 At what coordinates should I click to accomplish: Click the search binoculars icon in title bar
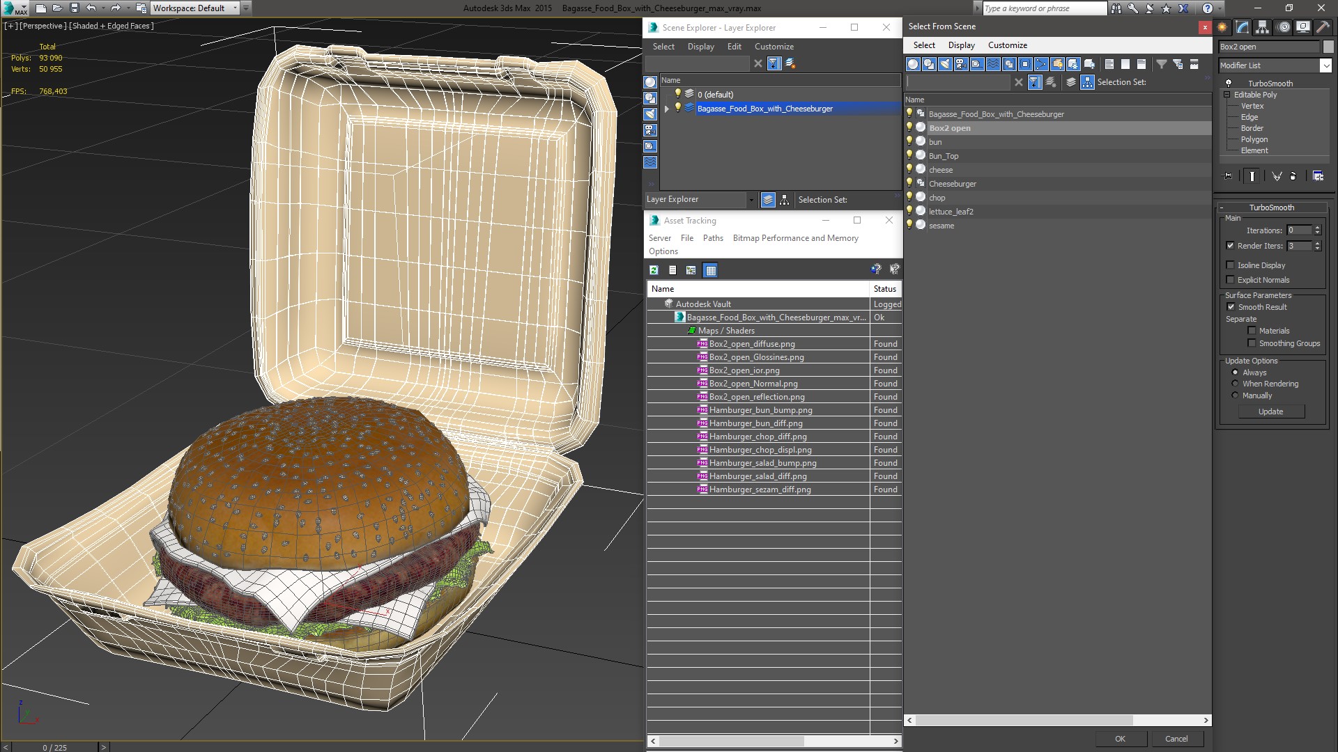click(x=1116, y=8)
